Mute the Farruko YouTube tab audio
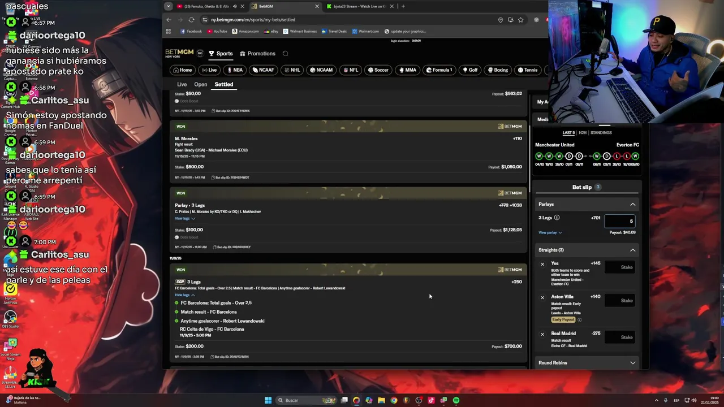The height and width of the screenshot is (407, 724). tap(235, 6)
